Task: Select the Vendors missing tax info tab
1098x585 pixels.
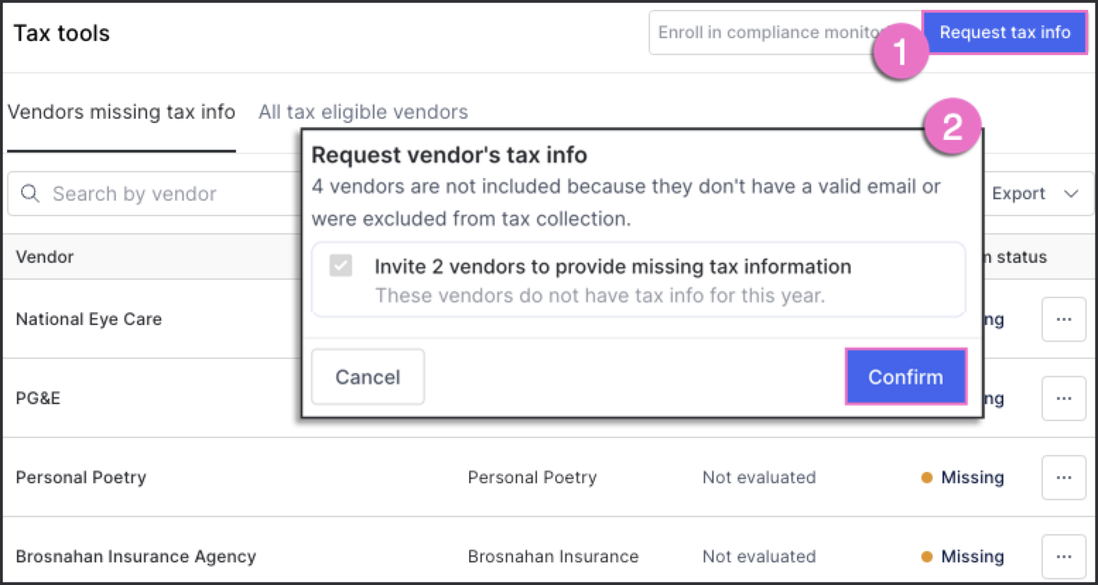Action: point(122,112)
